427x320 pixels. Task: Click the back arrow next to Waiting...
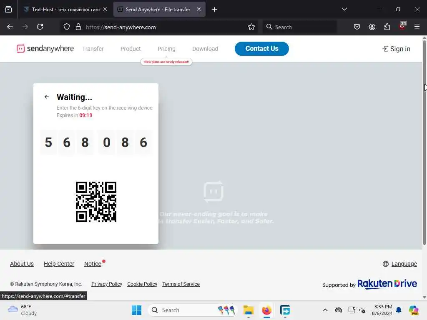tap(47, 97)
